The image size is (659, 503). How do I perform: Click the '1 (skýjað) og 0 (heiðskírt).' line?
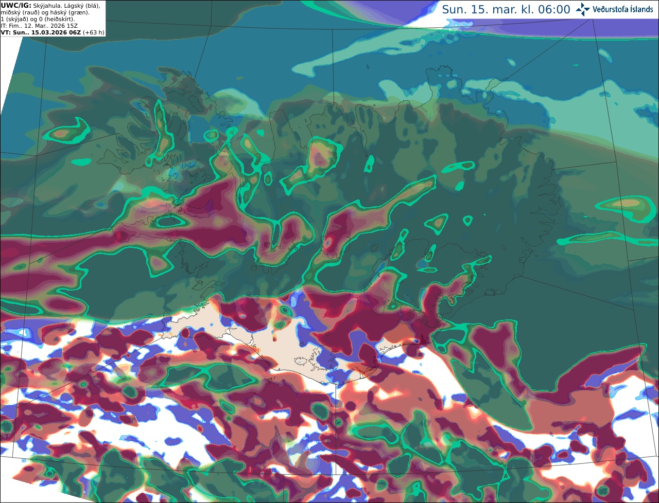coord(38,19)
